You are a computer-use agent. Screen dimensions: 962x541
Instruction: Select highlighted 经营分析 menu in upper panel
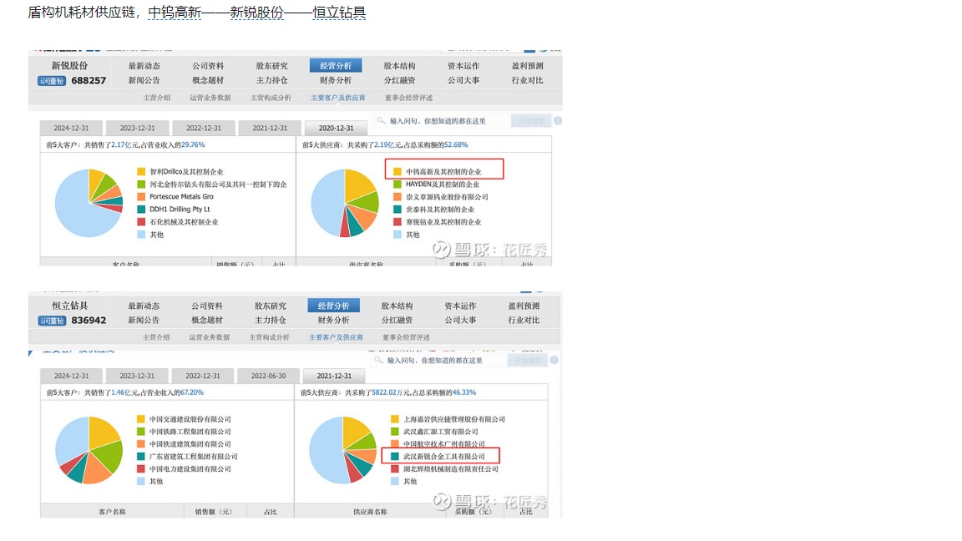336,66
